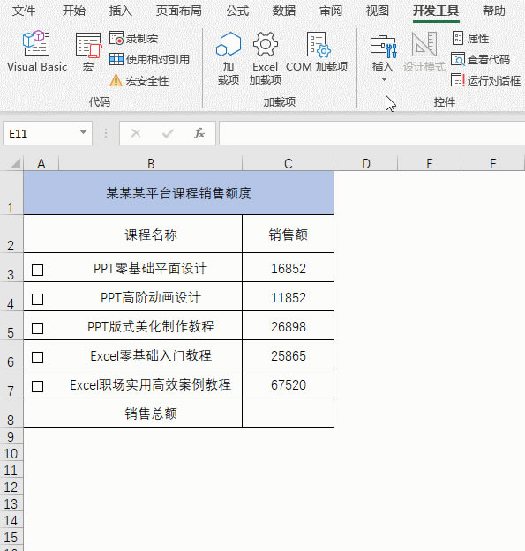This screenshot has height=551, width=525.
Task: Click the formula bar confirm checkmark
Action: (168, 133)
